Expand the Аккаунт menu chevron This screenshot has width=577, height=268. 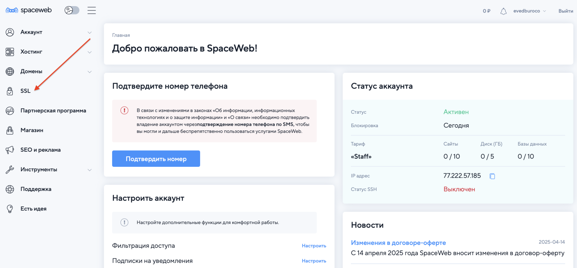tap(89, 32)
